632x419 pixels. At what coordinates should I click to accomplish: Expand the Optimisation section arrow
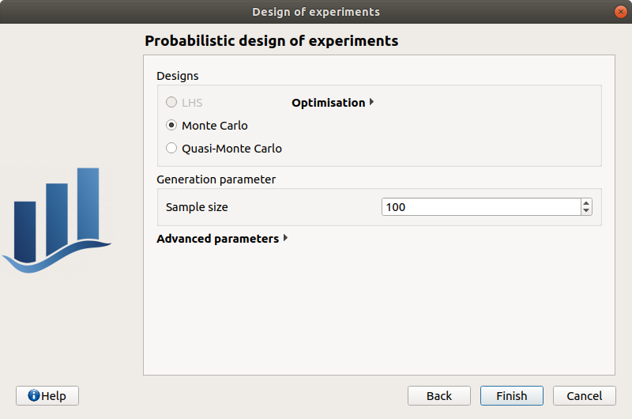(371, 103)
